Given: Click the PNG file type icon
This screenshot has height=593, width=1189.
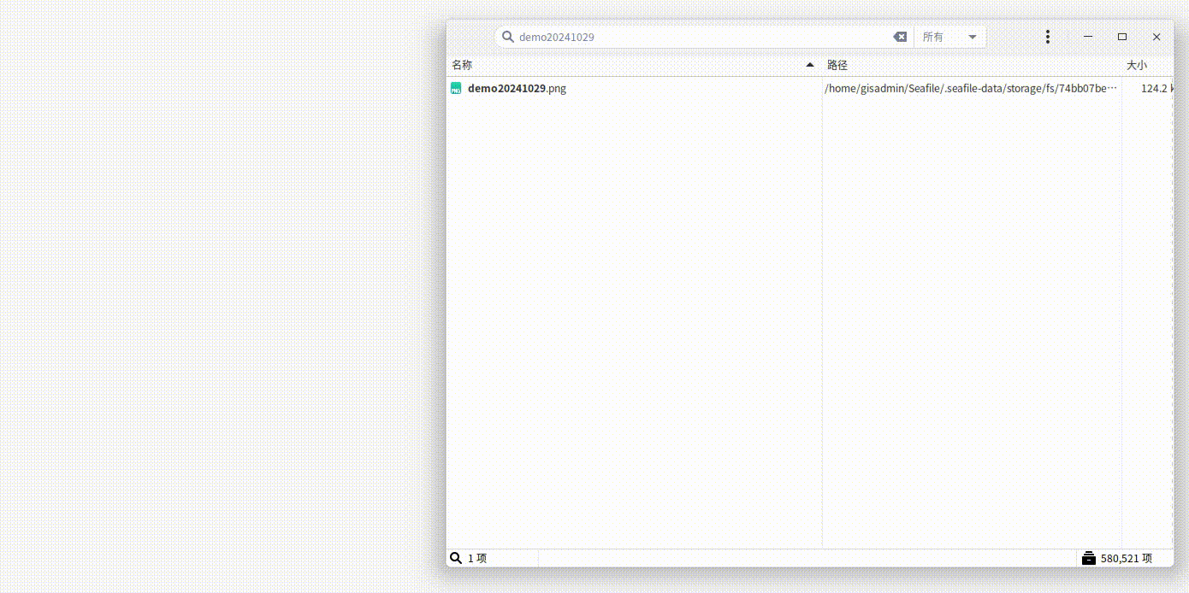Looking at the screenshot, I should (x=456, y=88).
